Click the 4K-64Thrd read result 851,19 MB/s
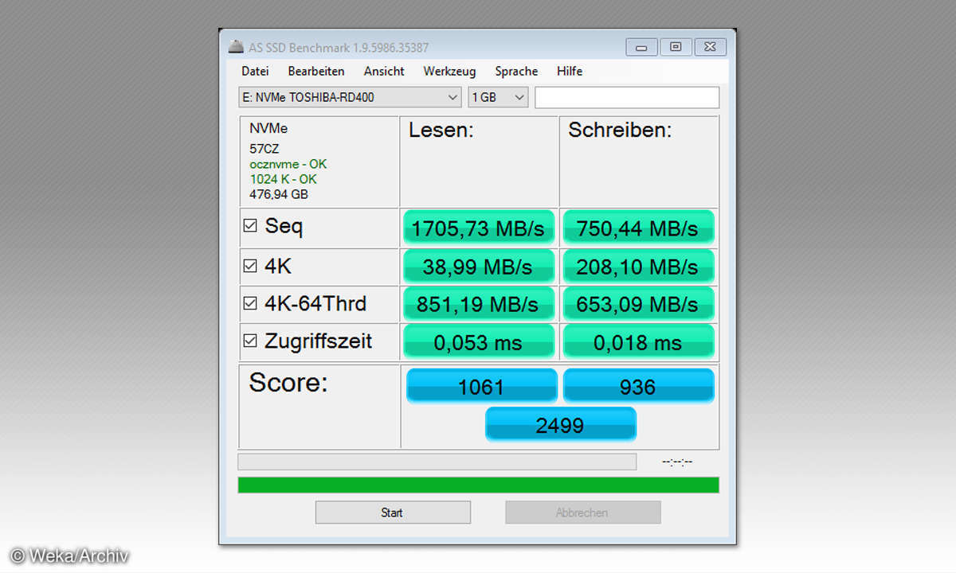Image resolution: width=956 pixels, height=573 pixels. tap(479, 303)
